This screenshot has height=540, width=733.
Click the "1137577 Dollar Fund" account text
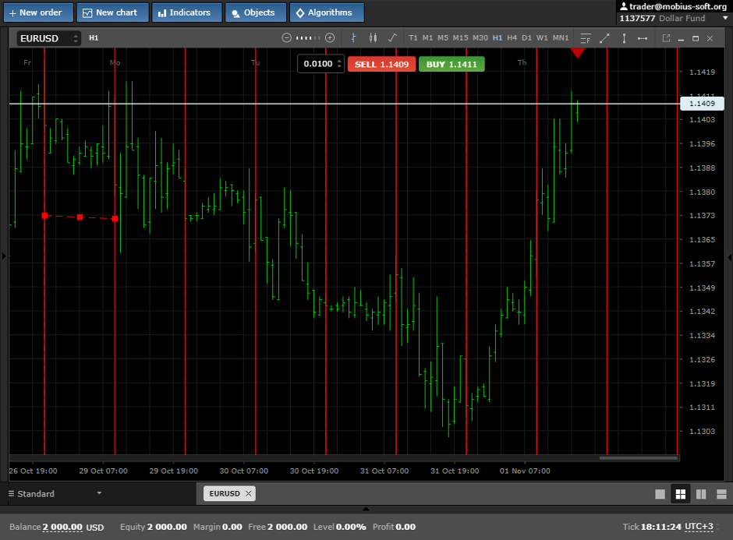(x=662, y=18)
